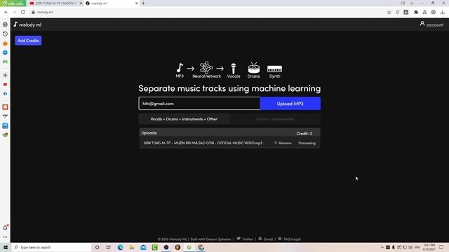The width and height of the screenshot is (449, 252).
Task: Reload the current page
Action: tap(23, 13)
